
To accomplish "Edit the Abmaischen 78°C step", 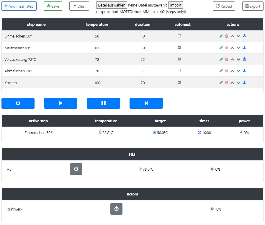I will [x=221, y=71].
